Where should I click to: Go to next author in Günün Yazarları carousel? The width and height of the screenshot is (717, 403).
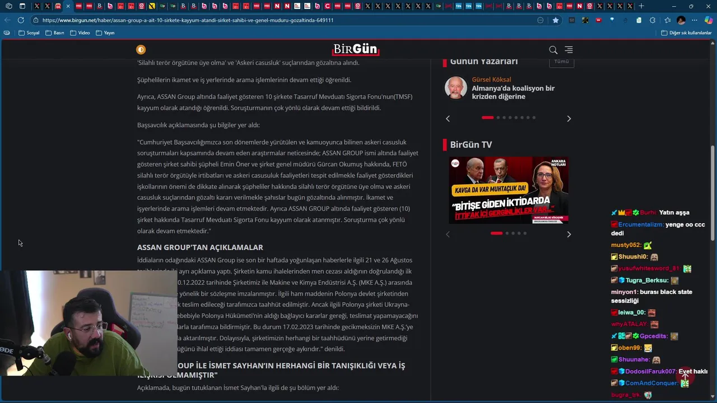tap(569, 119)
